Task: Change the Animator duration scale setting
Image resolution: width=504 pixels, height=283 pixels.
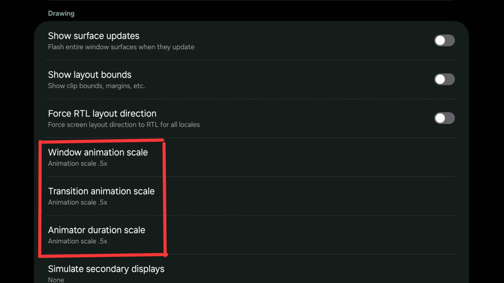Action: point(96,230)
